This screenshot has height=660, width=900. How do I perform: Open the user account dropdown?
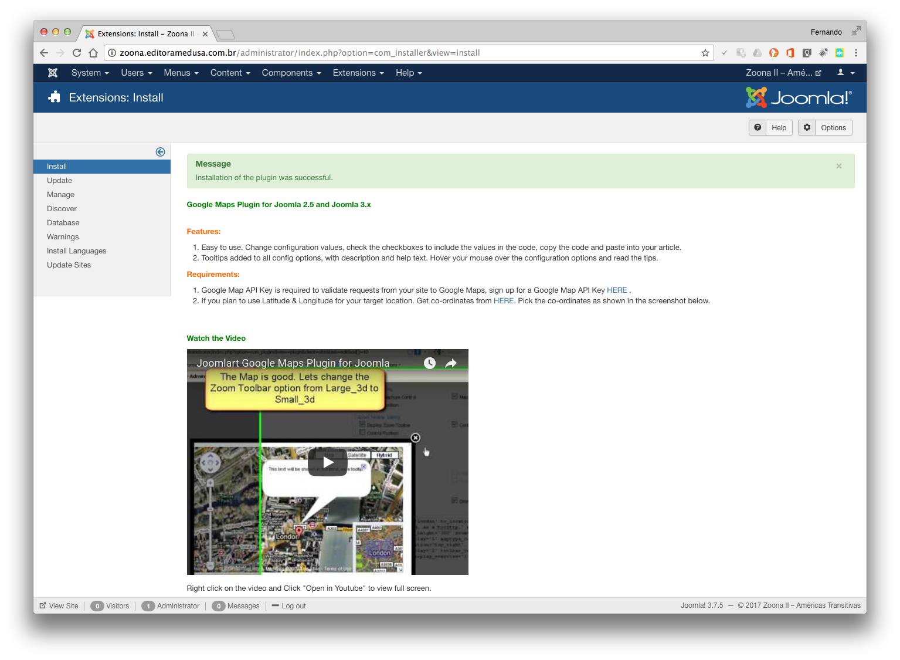(x=845, y=73)
